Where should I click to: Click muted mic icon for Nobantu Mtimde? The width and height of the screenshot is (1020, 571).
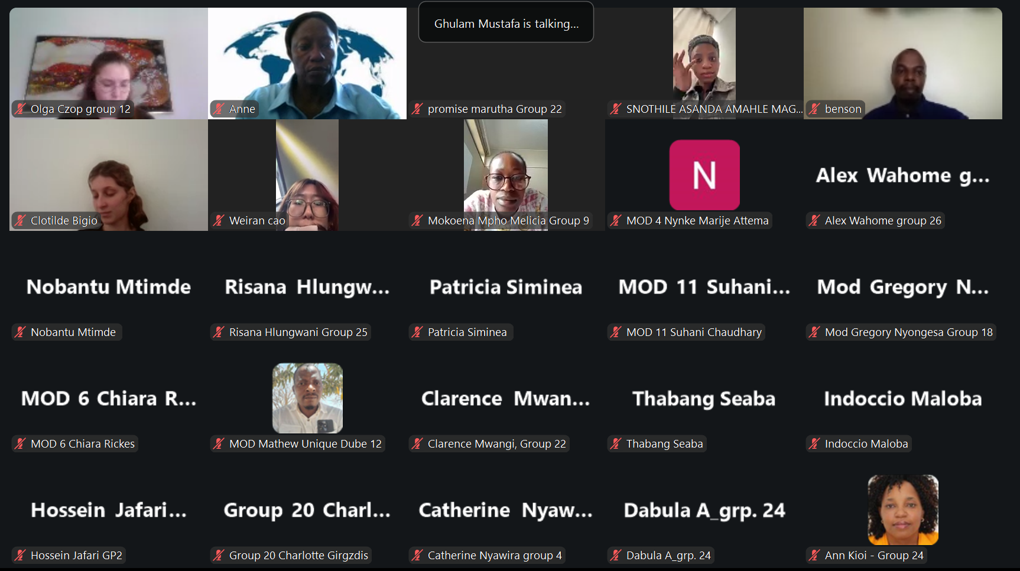coord(21,332)
